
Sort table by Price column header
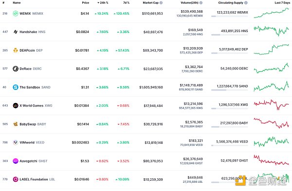coord(86,3)
